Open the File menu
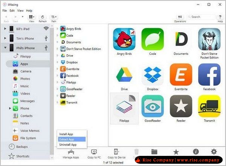Viewport: 226px width, 166px height. click(x=5, y=10)
